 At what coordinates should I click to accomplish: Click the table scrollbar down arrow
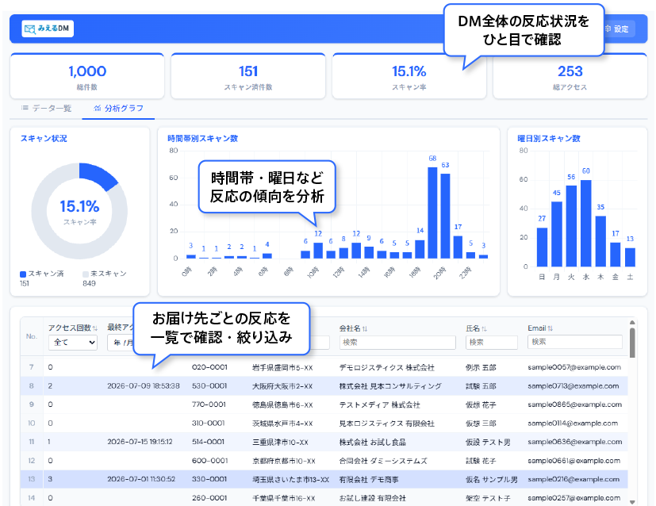(632, 502)
